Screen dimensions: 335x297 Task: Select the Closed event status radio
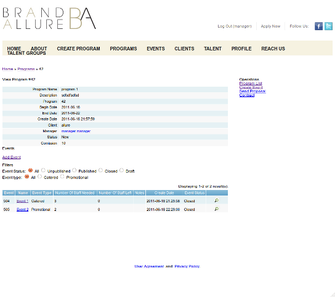[x=100, y=170]
